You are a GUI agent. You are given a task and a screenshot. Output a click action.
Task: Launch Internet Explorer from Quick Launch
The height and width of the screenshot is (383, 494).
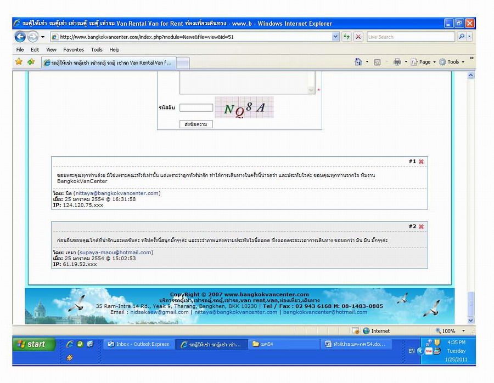(x=70, y=344)
